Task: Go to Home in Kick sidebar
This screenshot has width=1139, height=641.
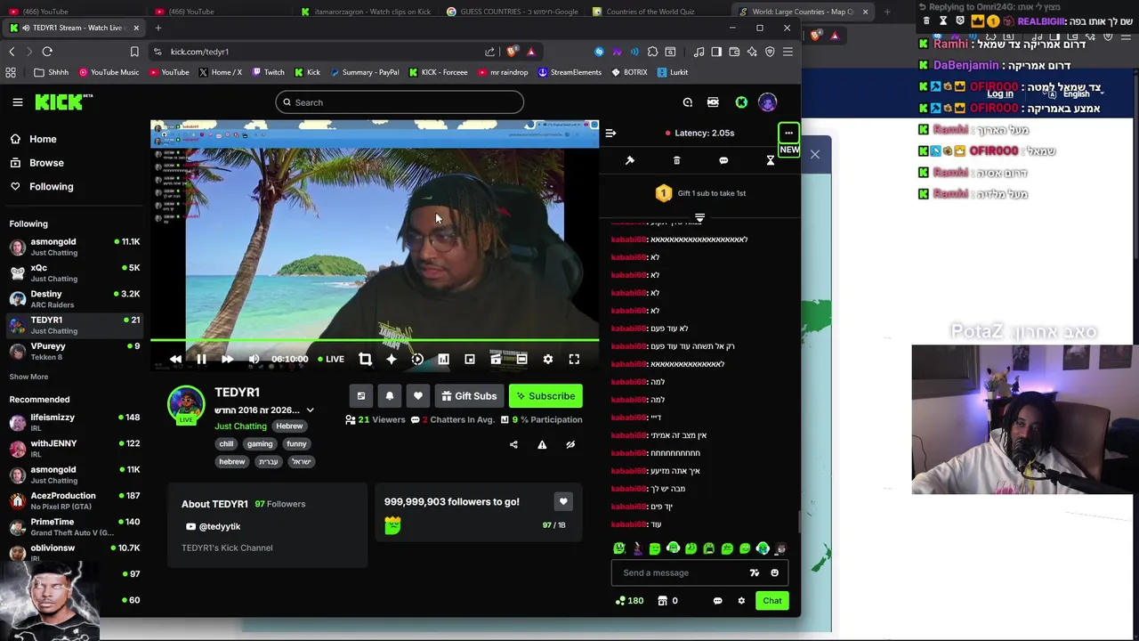Action: 43,139
